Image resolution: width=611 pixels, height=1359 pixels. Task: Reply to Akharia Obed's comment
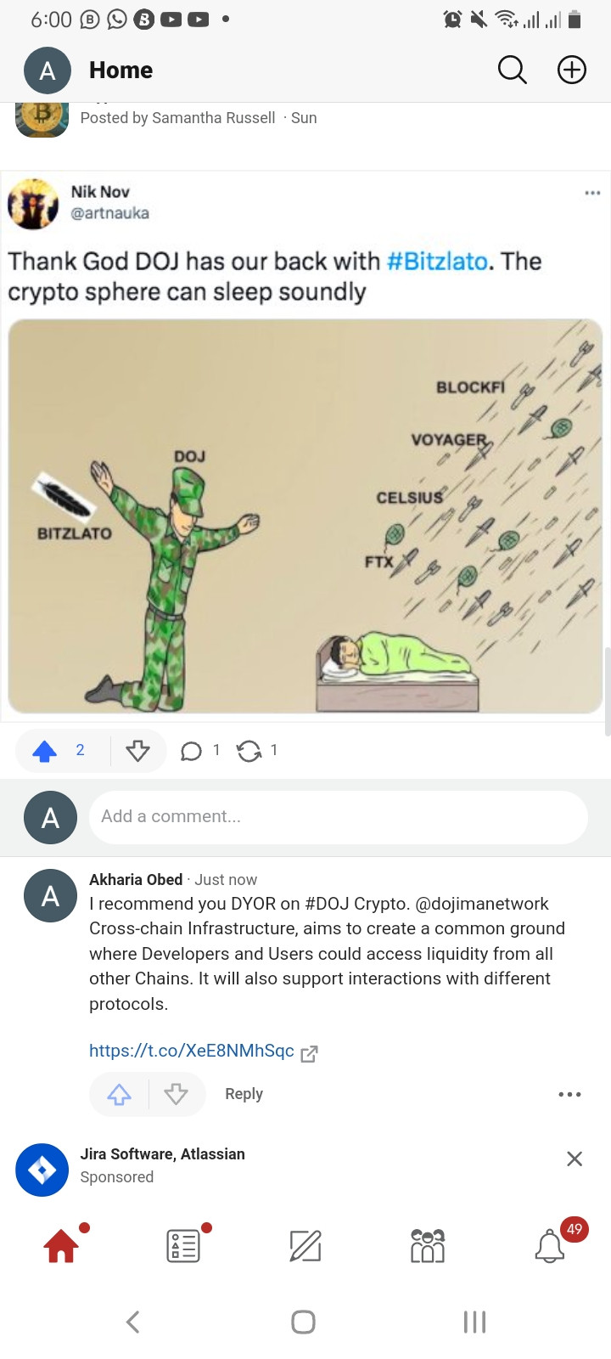[x=244, y=1094]
